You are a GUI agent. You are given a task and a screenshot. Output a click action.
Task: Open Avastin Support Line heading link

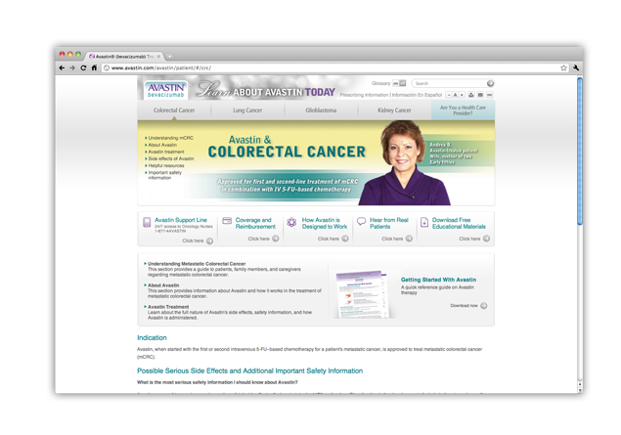click(181, 220)
